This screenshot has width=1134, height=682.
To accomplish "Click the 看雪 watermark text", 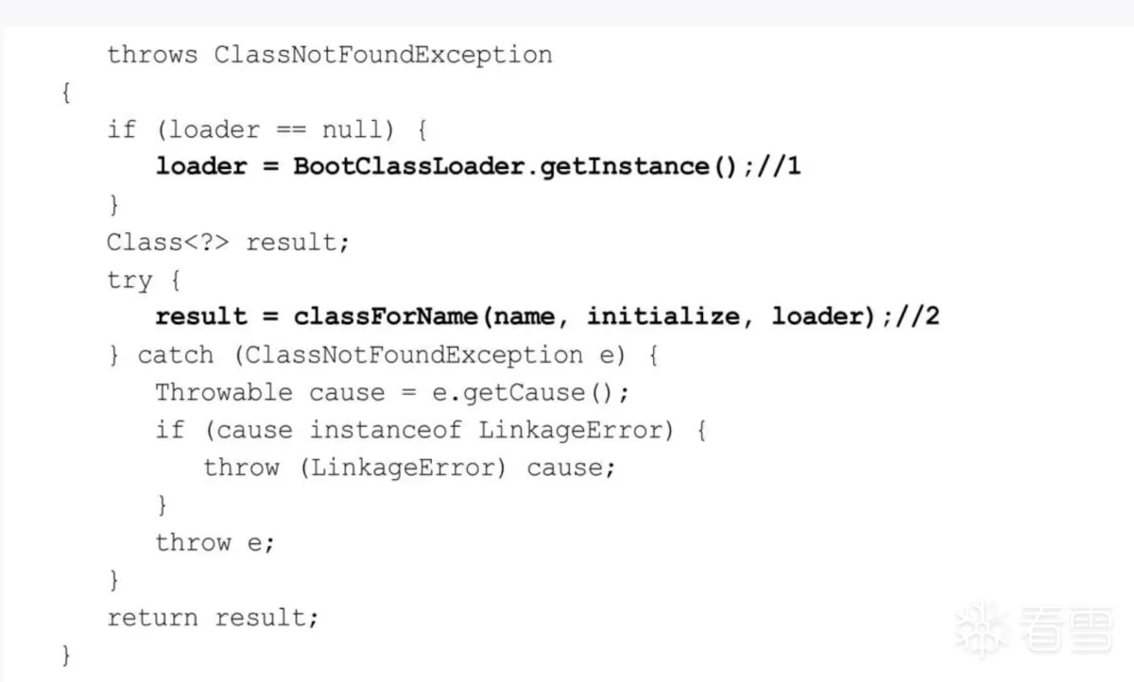I will (x=1065, y=629).
